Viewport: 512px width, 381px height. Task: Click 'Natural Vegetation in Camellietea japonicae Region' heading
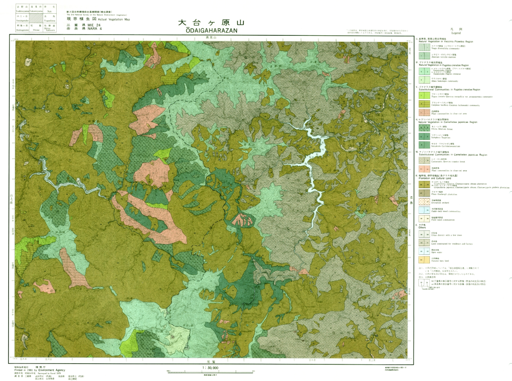click(x=447, y=122)
